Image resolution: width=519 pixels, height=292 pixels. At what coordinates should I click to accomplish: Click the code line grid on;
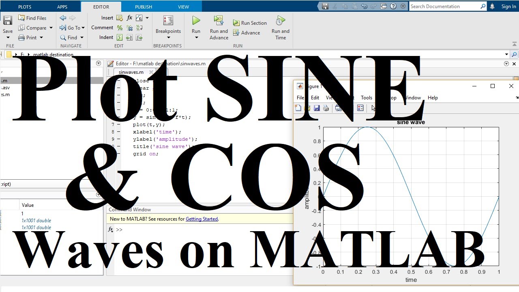point(146,154)
